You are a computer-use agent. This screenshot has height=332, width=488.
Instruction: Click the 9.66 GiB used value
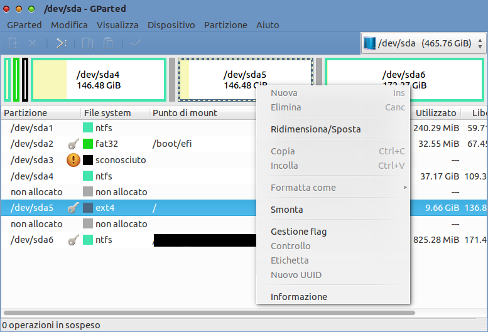tap(442, 208)
